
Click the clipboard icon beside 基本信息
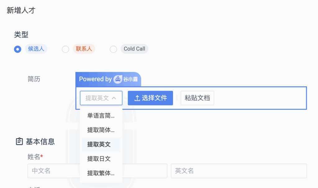pos(19,141)
